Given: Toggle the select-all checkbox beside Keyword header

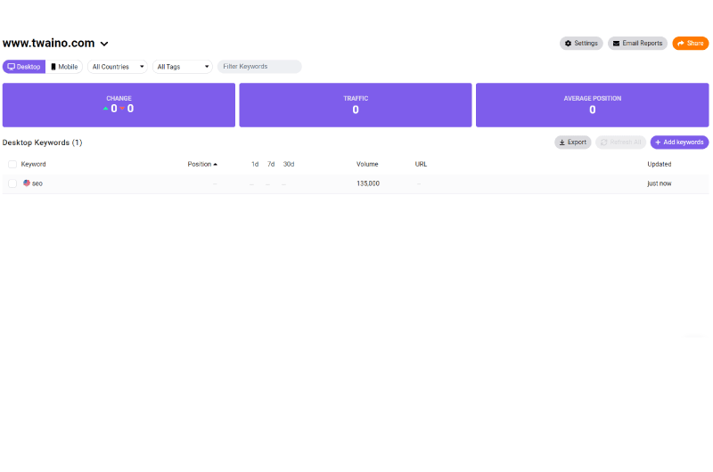Looking at the screenshot, I should coord(12,165).
